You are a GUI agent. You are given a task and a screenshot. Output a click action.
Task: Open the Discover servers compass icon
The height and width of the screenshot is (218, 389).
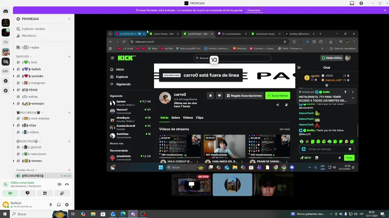click(5, 91)
